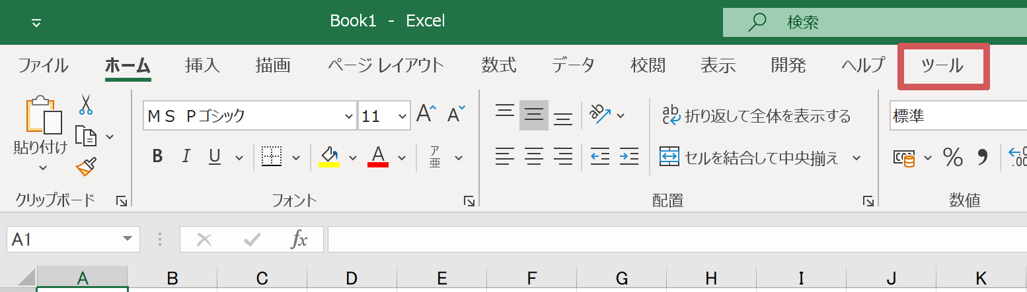Toggle Italic formatting
This screenshot has height=292, width=1027.
(x=186, y=157)
